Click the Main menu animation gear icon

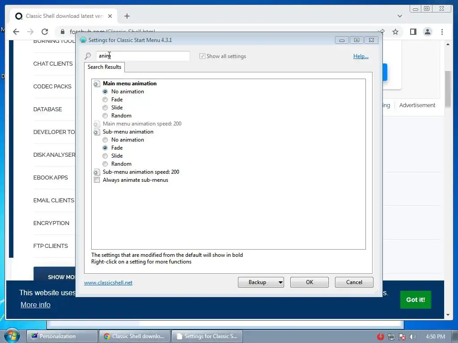pyautogui.click(x=97, y=84)
